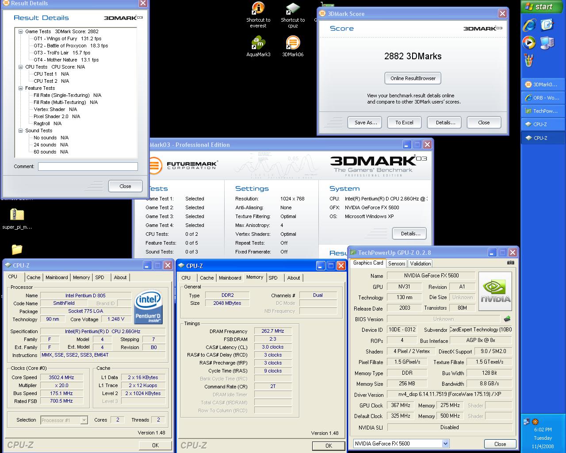This screenshot has width=566, height=453.
Task: Select the GT1 - Wings of Fury result row
Action: pyautogui.click(x=68, y=38)
